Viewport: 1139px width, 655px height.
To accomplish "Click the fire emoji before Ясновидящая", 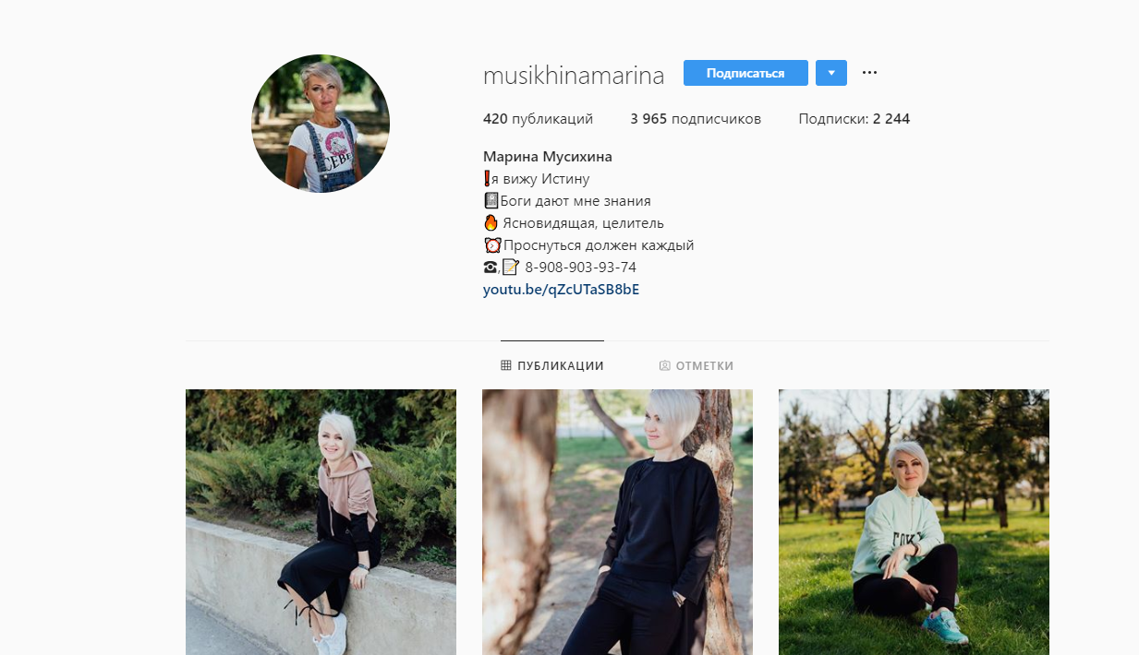I will coord(491,223).
